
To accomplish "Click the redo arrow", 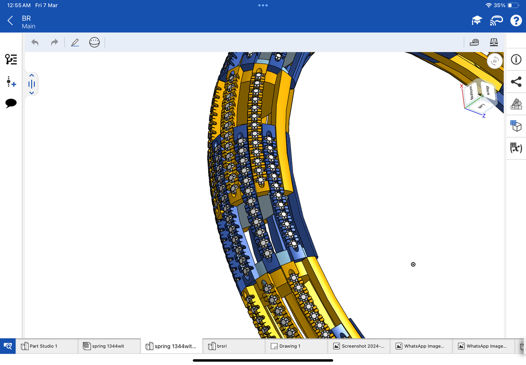I will click(x=54, y=43).
